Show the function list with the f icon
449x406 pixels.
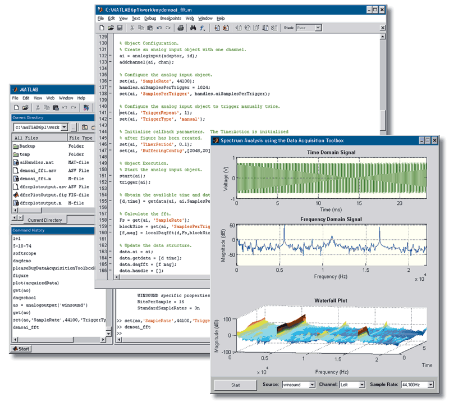[203, 28]
